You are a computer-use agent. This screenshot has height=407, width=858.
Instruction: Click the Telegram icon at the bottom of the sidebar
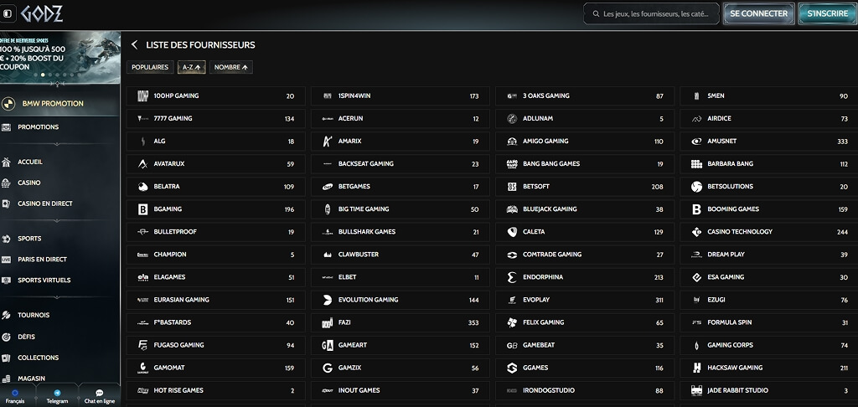click(x=57, y=393)
